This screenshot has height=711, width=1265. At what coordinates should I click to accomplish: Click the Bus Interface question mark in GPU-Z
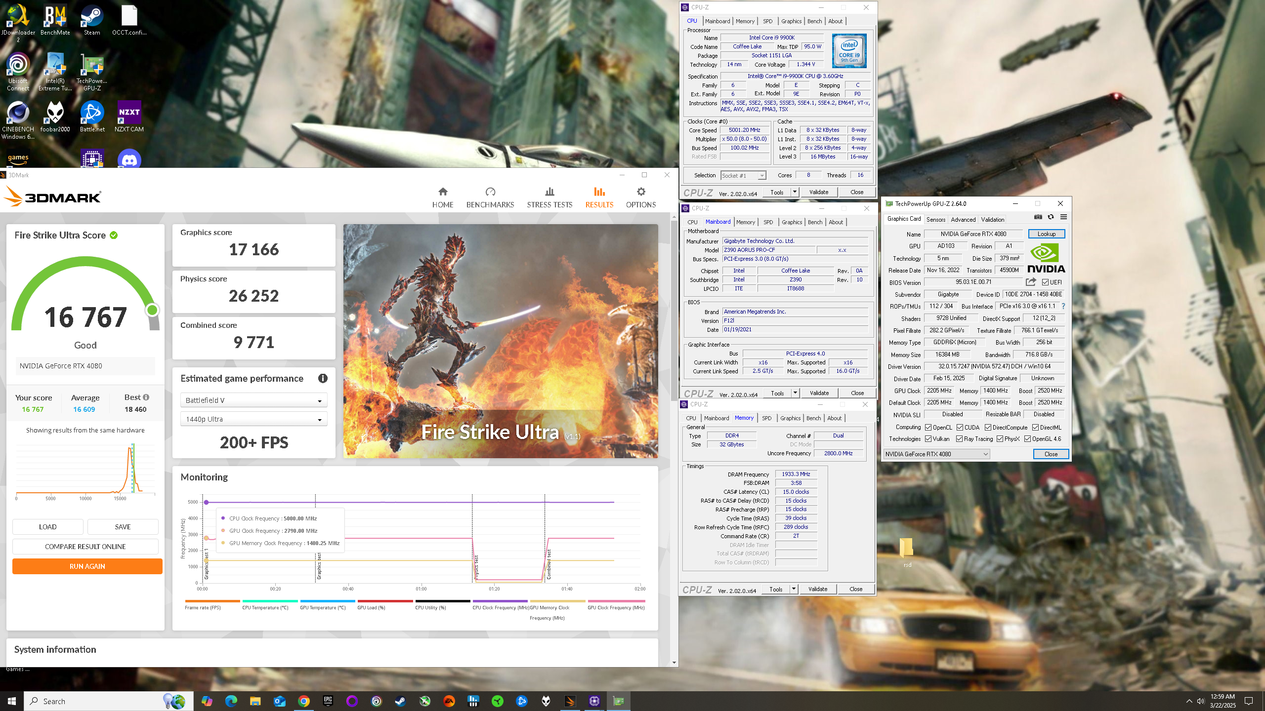coord(1063,306)
